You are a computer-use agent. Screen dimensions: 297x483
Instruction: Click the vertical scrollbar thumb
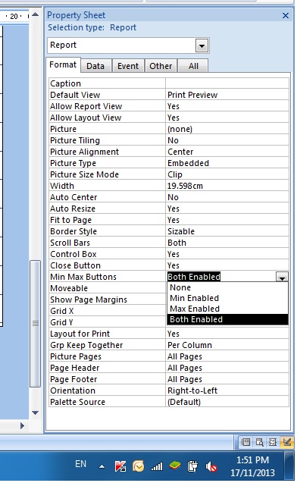[36, 324]
